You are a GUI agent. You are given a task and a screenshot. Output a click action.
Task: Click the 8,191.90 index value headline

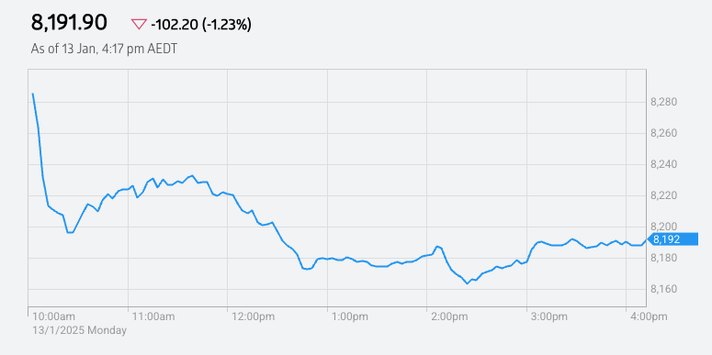pos(69,23)
